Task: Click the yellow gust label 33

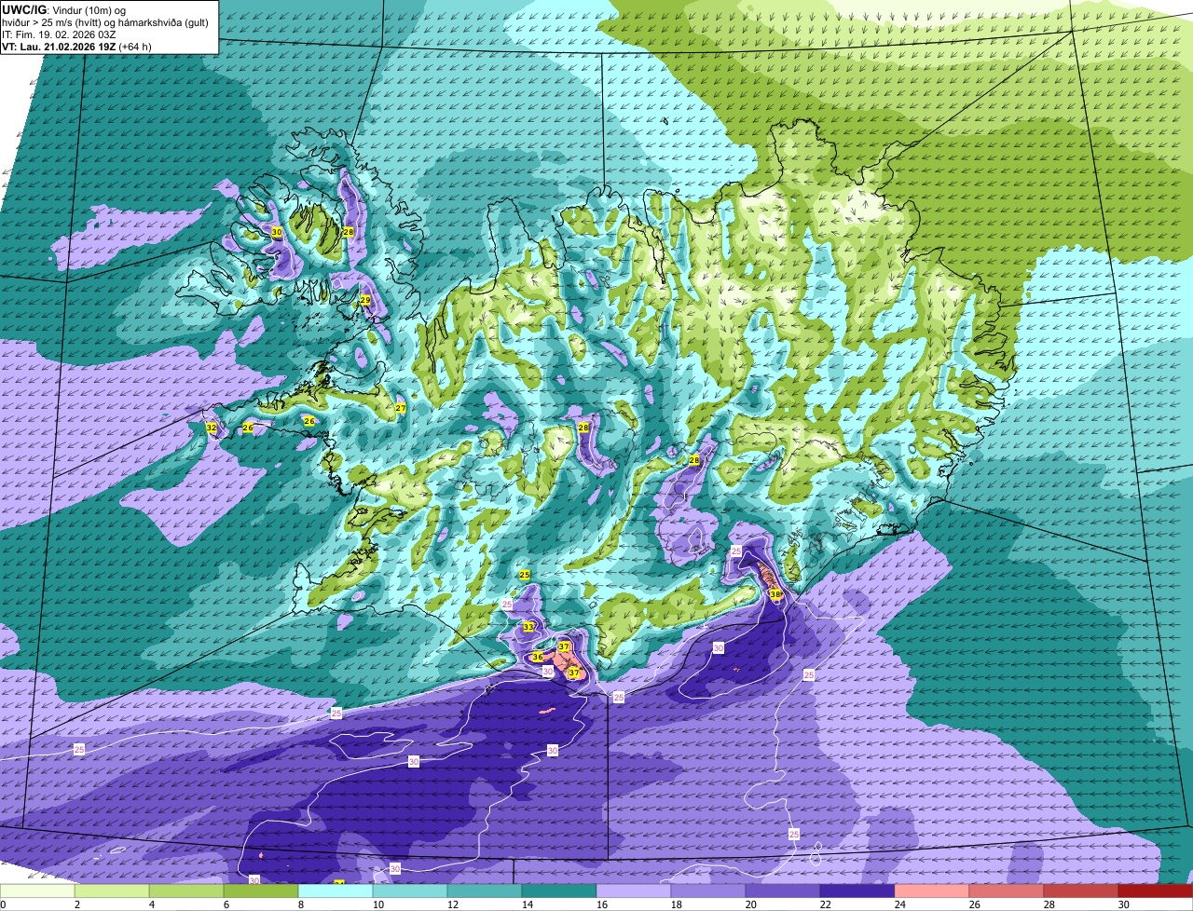Action: tap(528, 627)
